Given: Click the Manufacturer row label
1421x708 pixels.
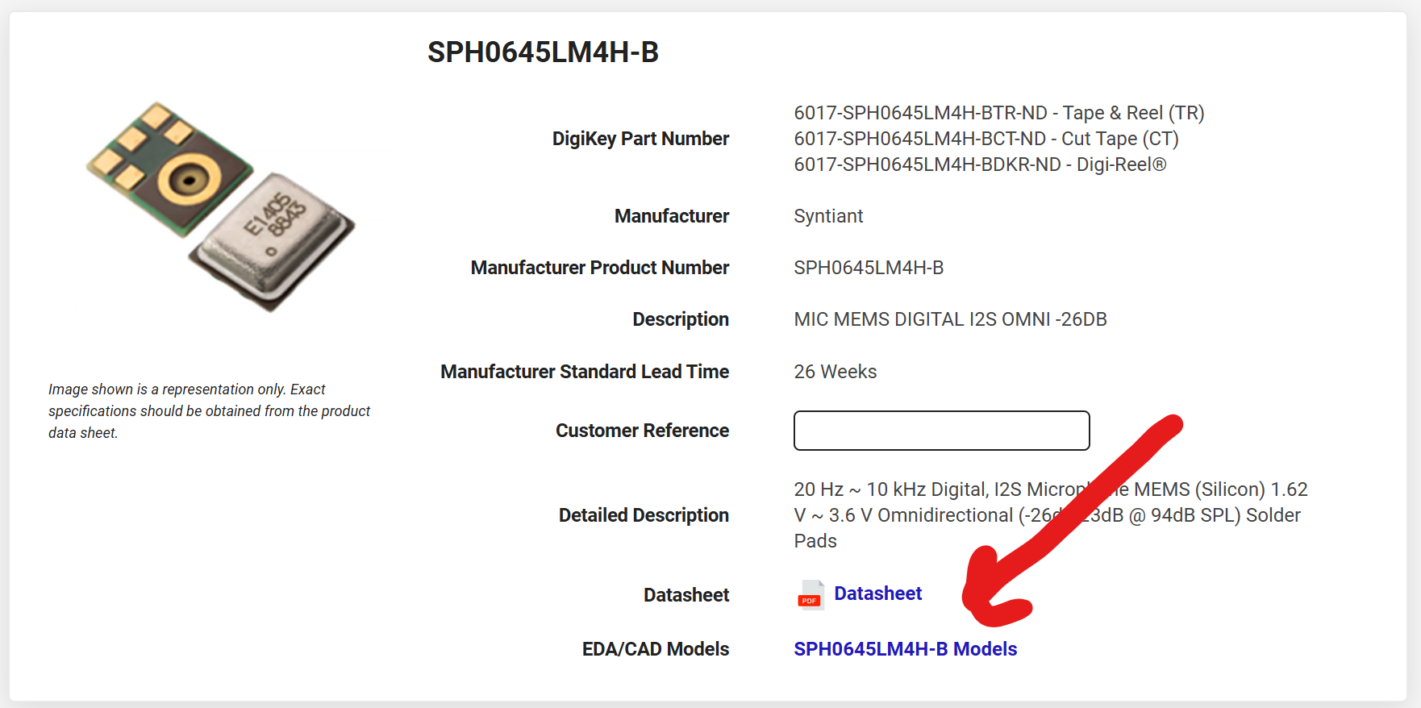Looking at the screenshot, I should click(672, 215).
